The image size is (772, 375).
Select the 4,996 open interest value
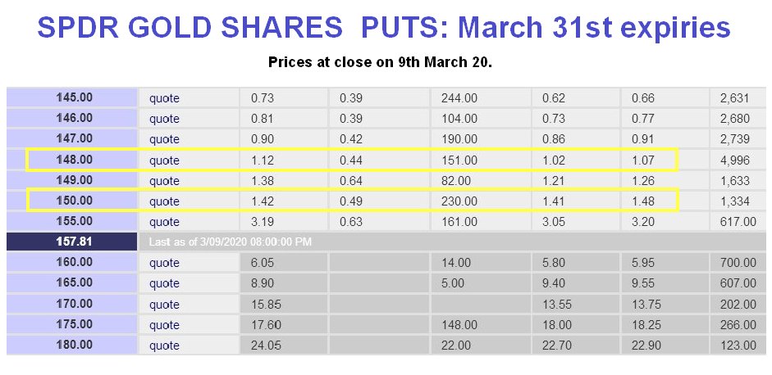click(x=734, y=160)
